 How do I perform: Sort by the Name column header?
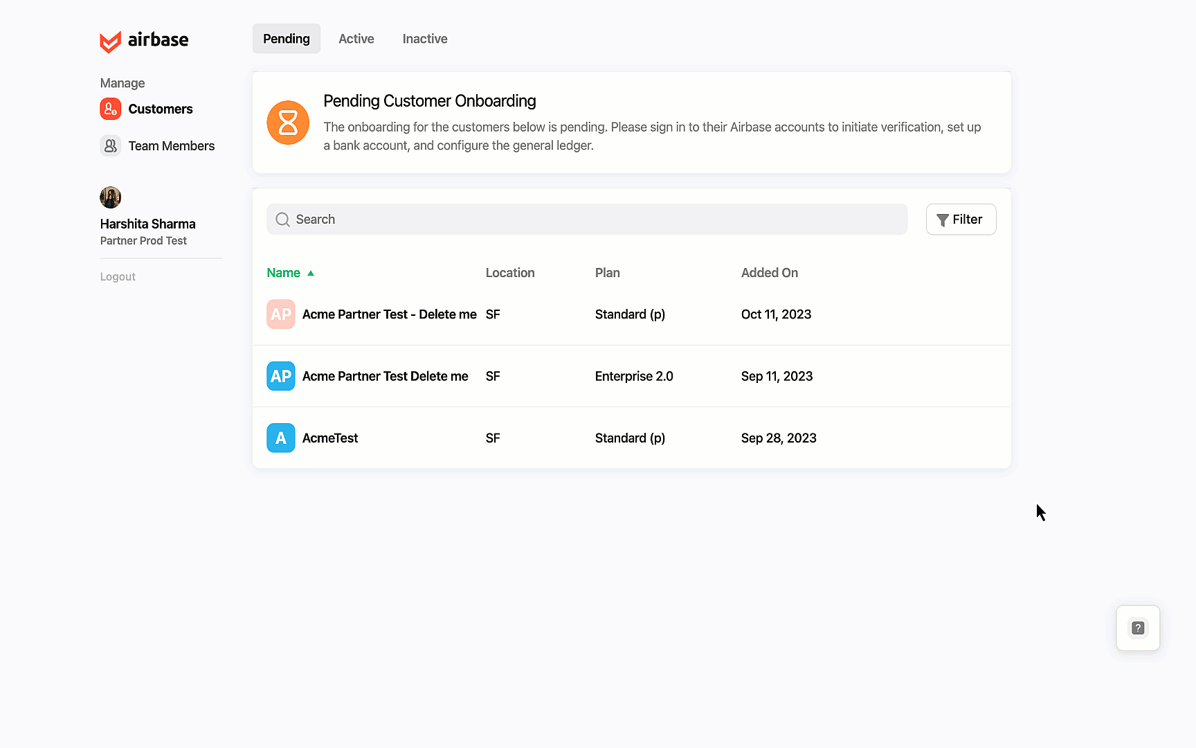(x=284, y=273)
